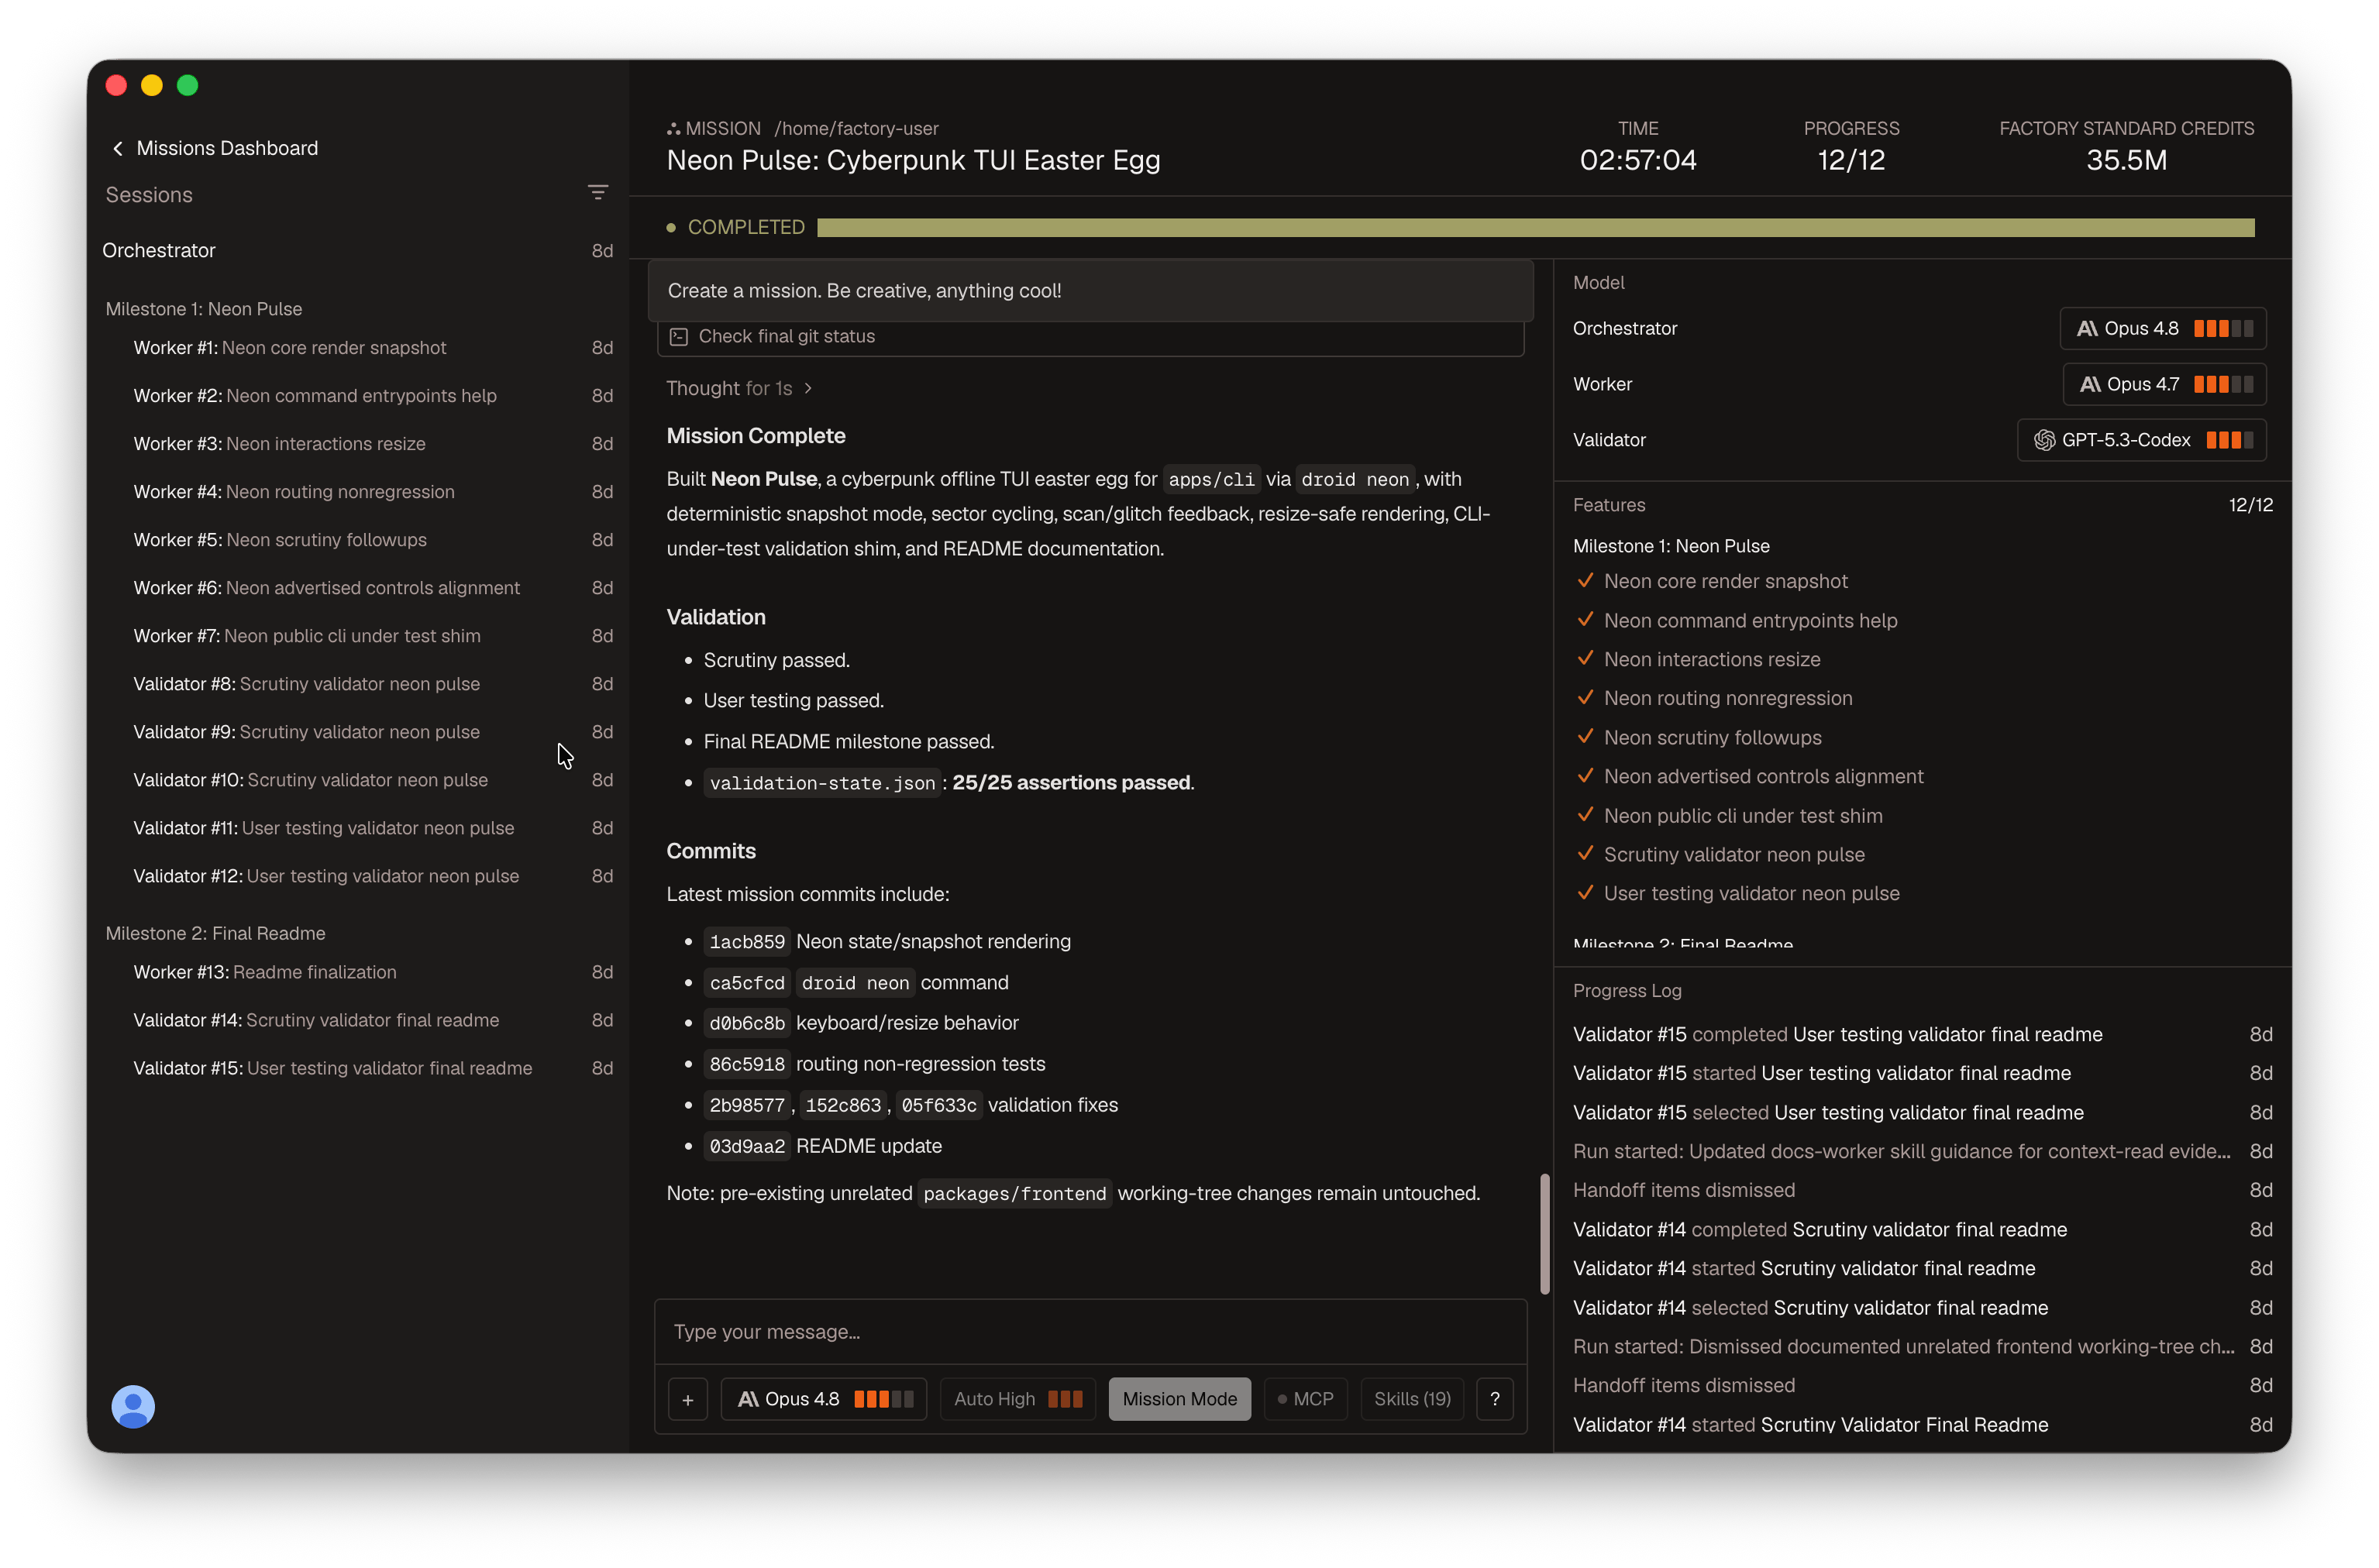Click the prompt bubble 'Create a mission. Be creative'
Viewport: 2379px width, 1568px height.
pyautogui.click(x=1090, y=291)
